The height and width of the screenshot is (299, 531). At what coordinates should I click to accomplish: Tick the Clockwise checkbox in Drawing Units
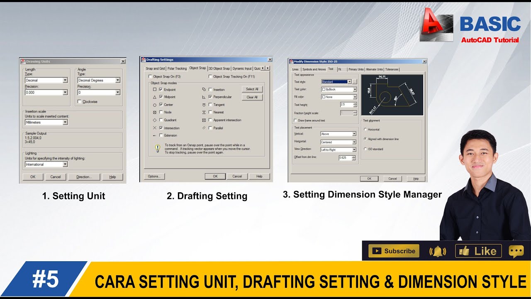click(79, 101)
